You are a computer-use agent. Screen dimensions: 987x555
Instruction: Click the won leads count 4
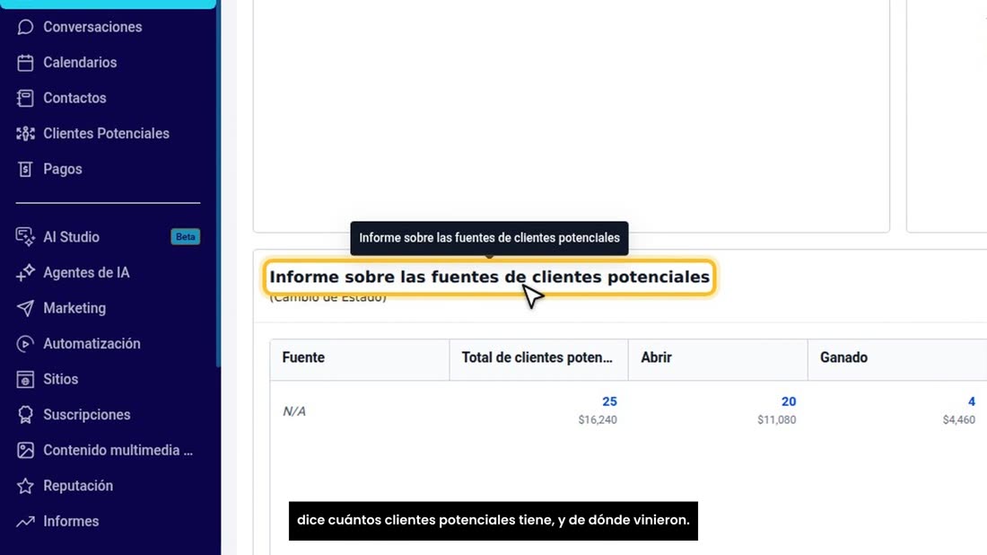click(971, 402)
